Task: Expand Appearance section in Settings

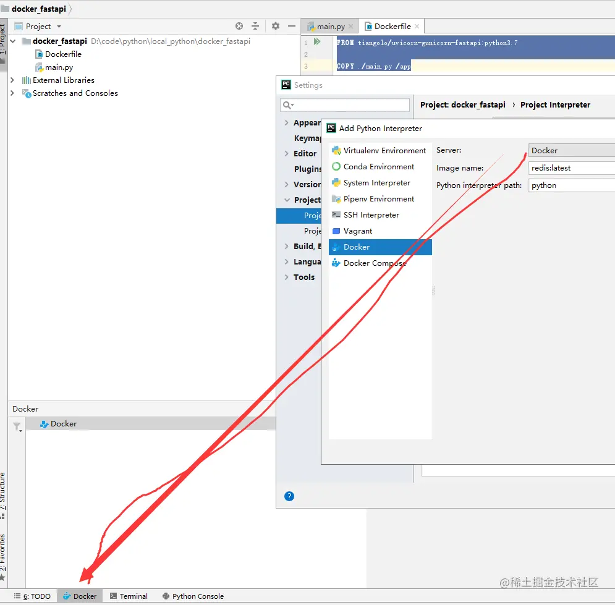Action: click(286, 123)
